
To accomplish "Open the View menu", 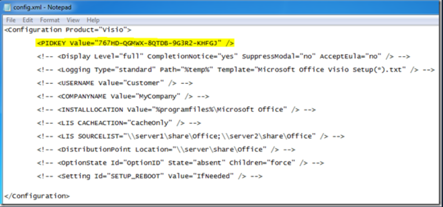I will coord(73,20).
